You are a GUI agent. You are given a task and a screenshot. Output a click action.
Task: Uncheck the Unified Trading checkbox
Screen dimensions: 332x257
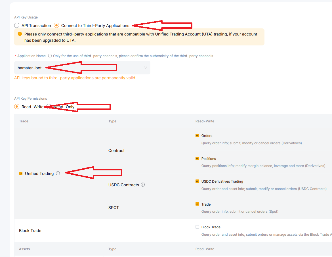[x=20, y=173]
